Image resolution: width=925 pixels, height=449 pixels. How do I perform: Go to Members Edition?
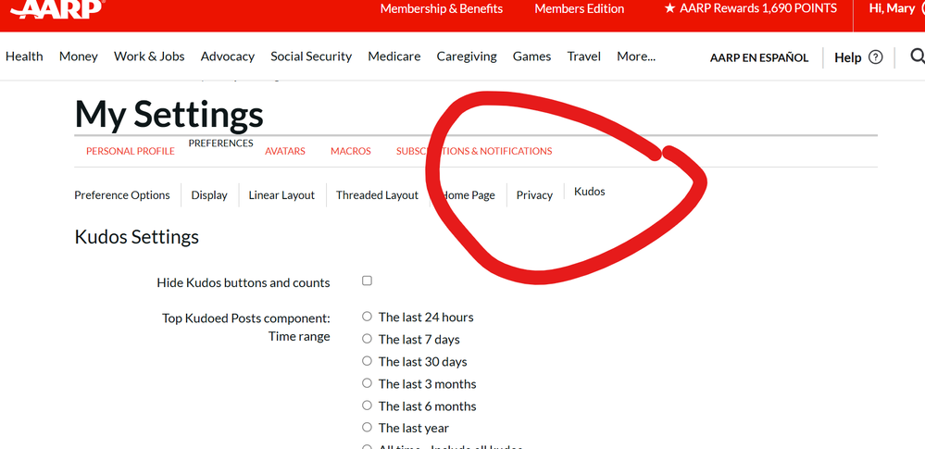tap(579, 8)
